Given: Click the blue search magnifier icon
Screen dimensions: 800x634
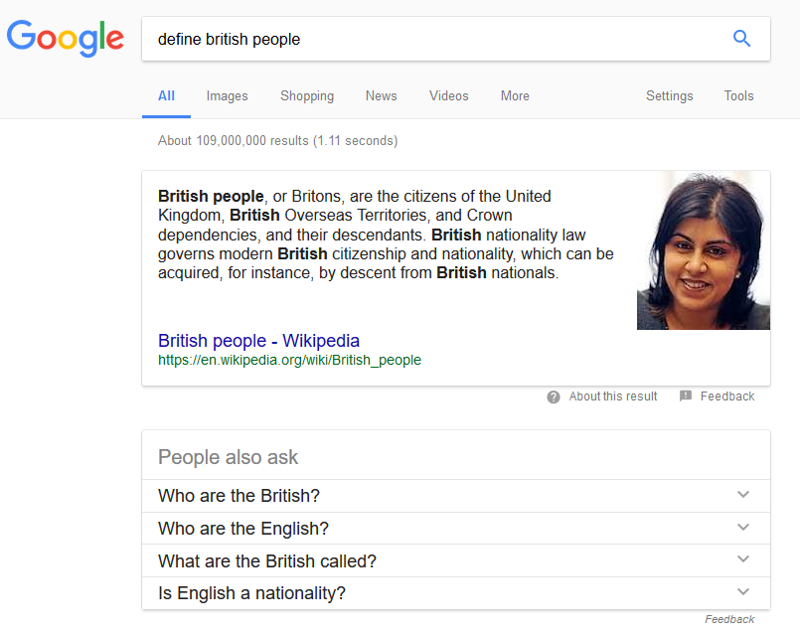Looking at the screenshot, I should pyautogui.click(x=741, y=38).
